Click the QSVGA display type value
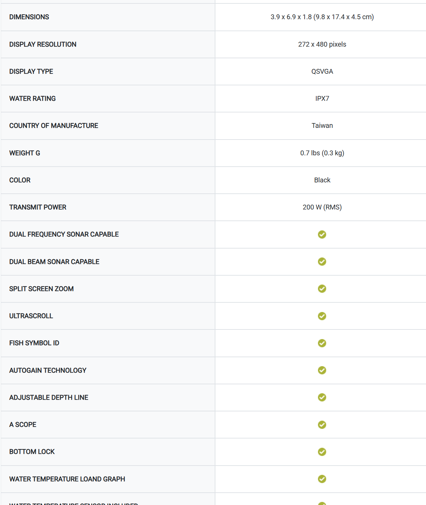 tap(322, 71)
